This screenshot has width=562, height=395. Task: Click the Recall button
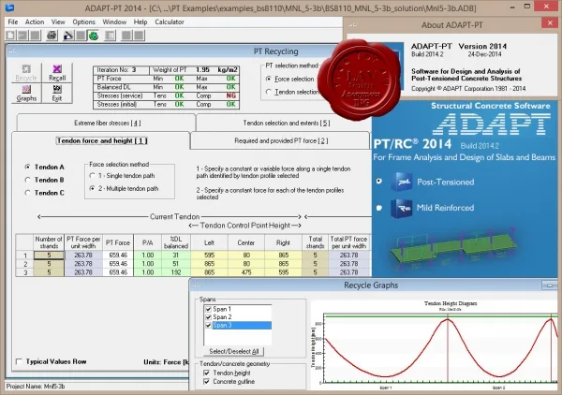pos(57,73)
